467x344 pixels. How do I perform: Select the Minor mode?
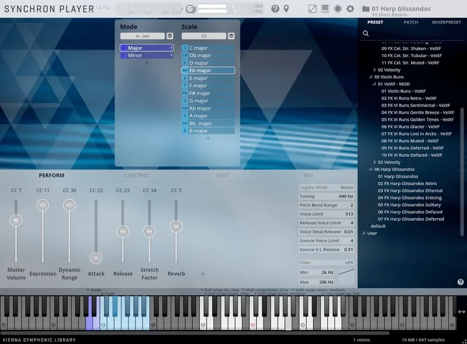147,55
